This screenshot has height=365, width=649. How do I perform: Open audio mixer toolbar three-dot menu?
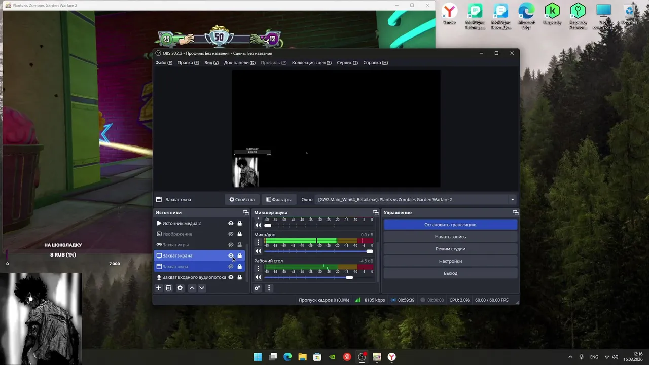coord(269,288)
